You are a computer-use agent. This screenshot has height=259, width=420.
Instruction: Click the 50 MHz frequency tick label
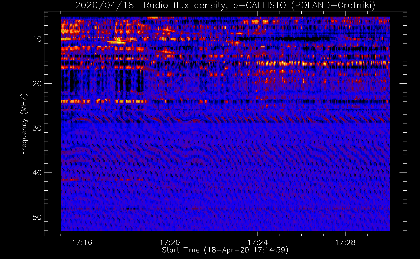coord(37,217)
